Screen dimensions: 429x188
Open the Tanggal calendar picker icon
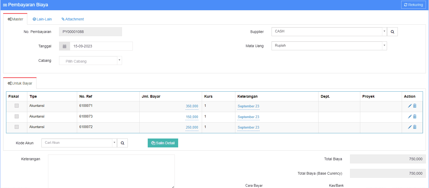(x=65, y=46)
